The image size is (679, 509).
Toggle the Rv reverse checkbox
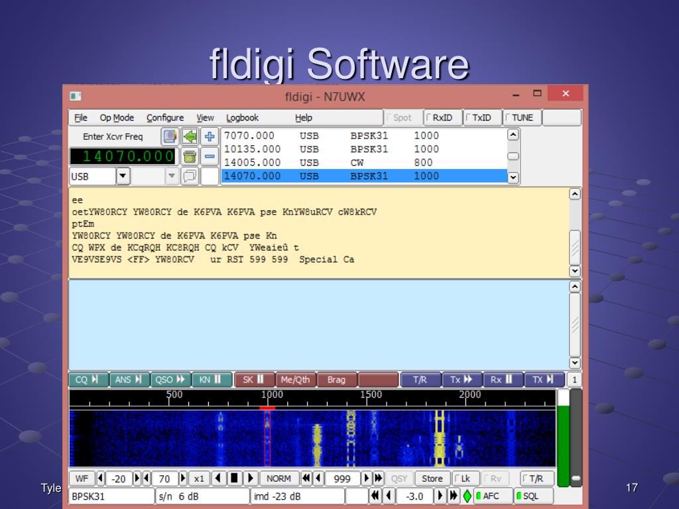[x=496, y=479]
